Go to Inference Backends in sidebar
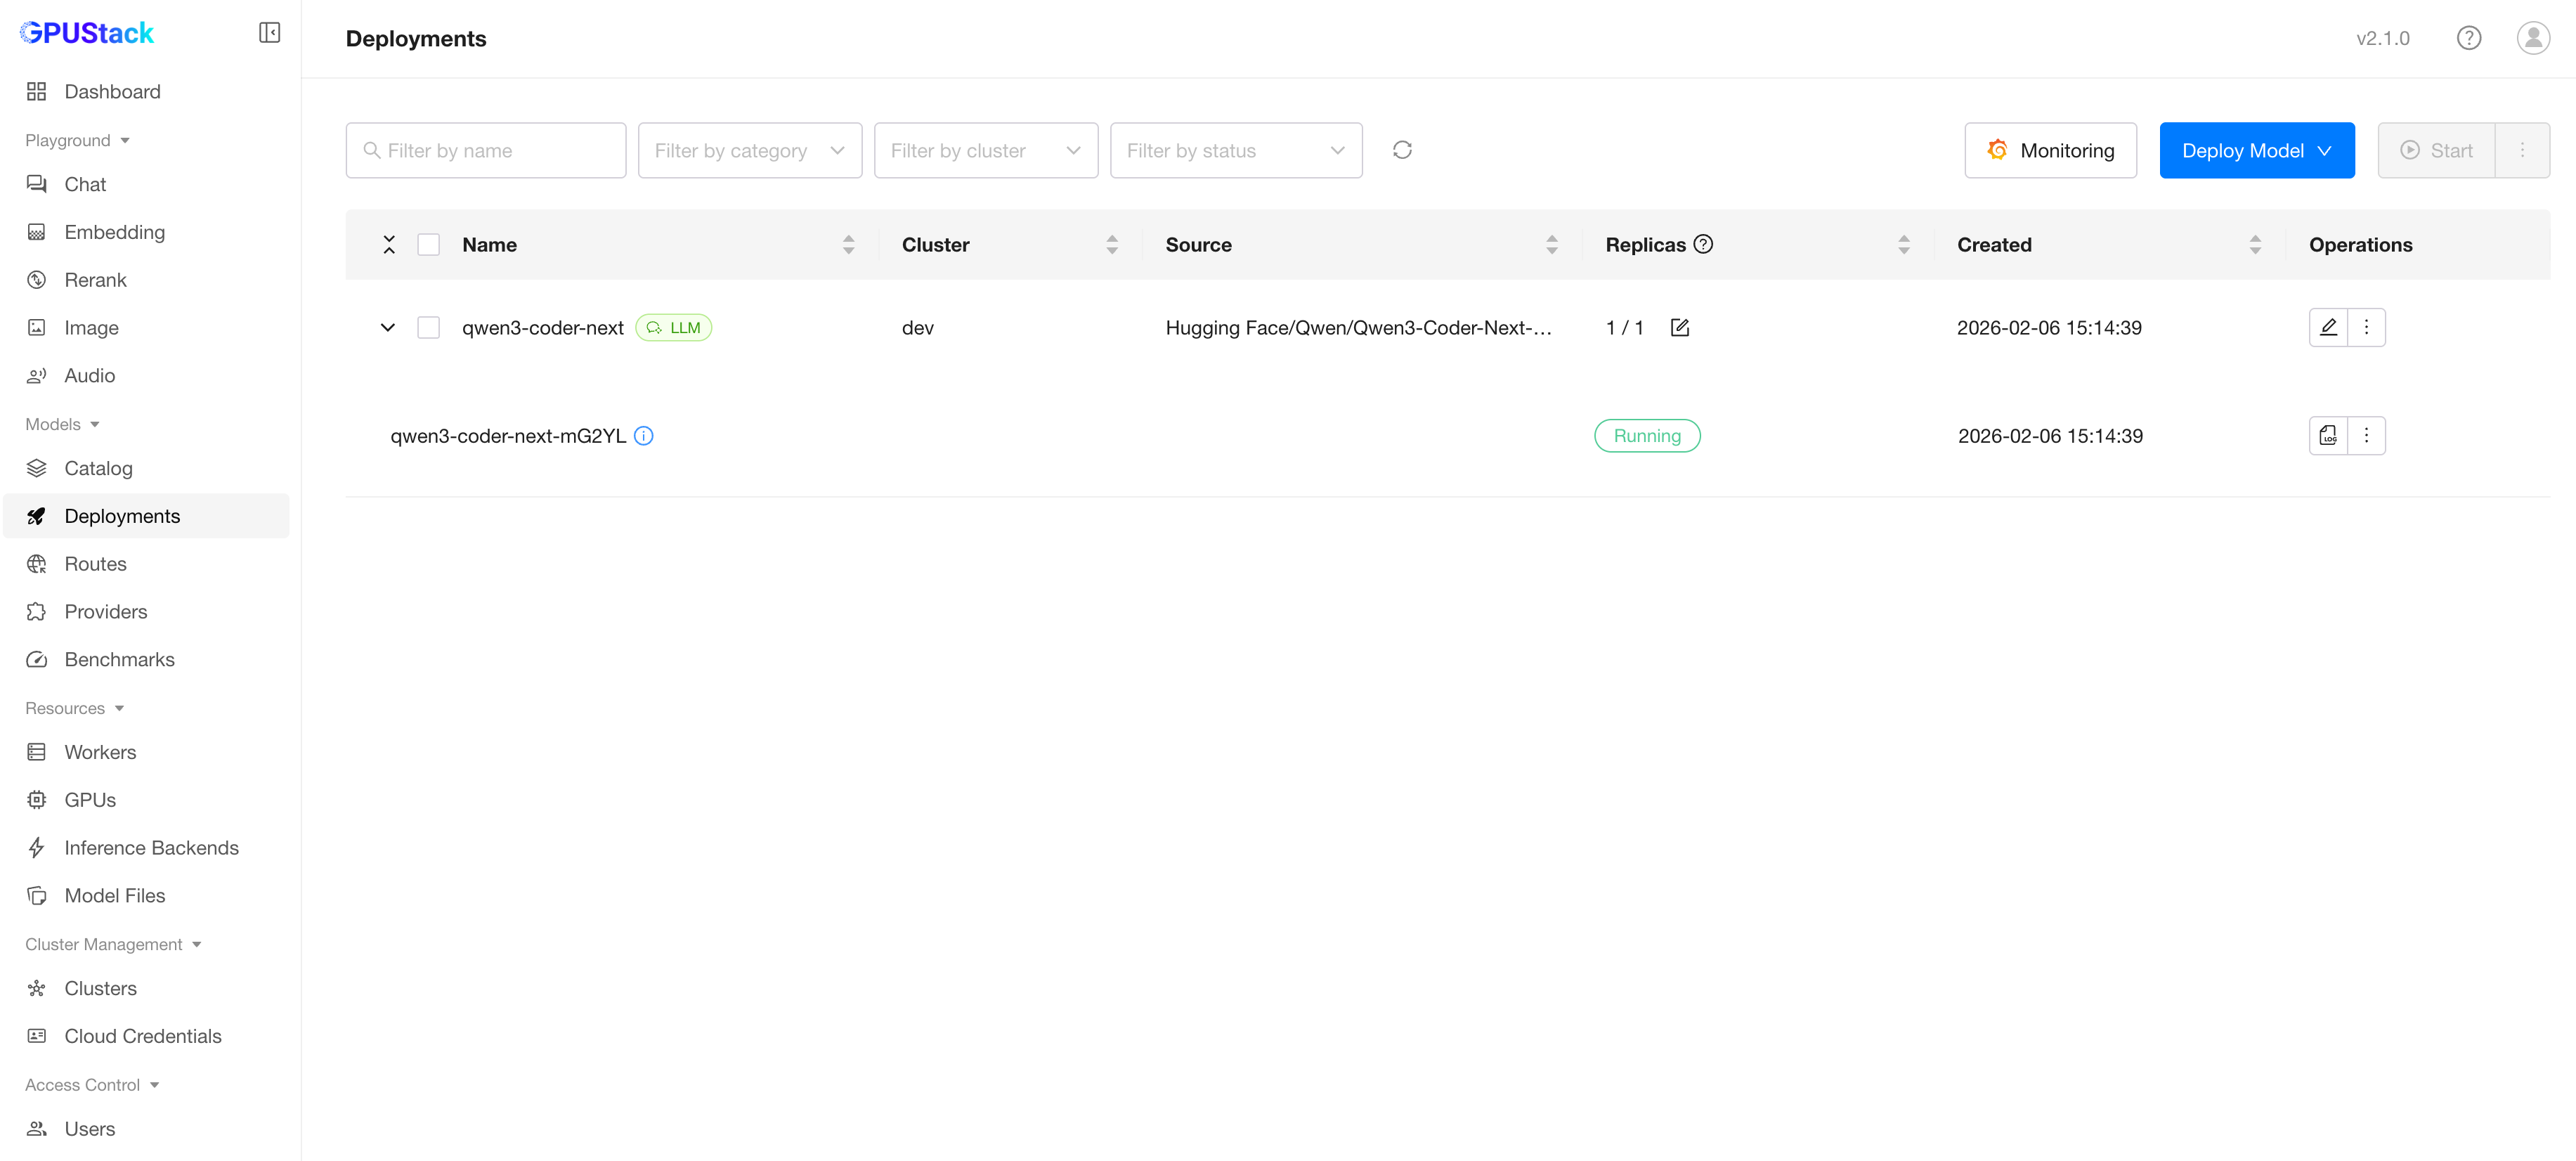This screenshot has height=1161, width=2576. [x=151, y=848]
